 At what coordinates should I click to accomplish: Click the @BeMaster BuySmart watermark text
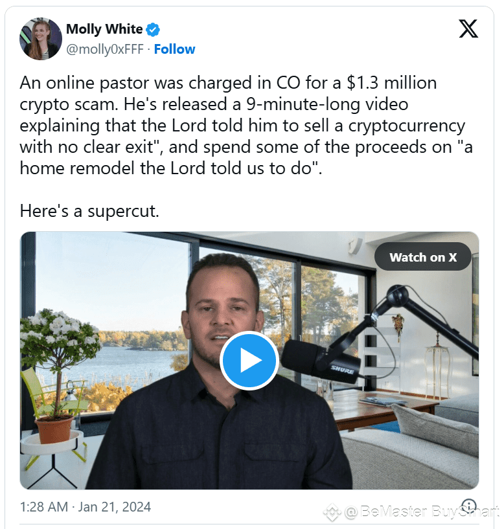[422, 512]
